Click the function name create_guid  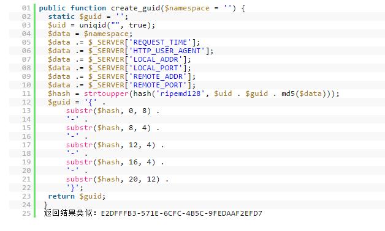click(x=135, y=8)
